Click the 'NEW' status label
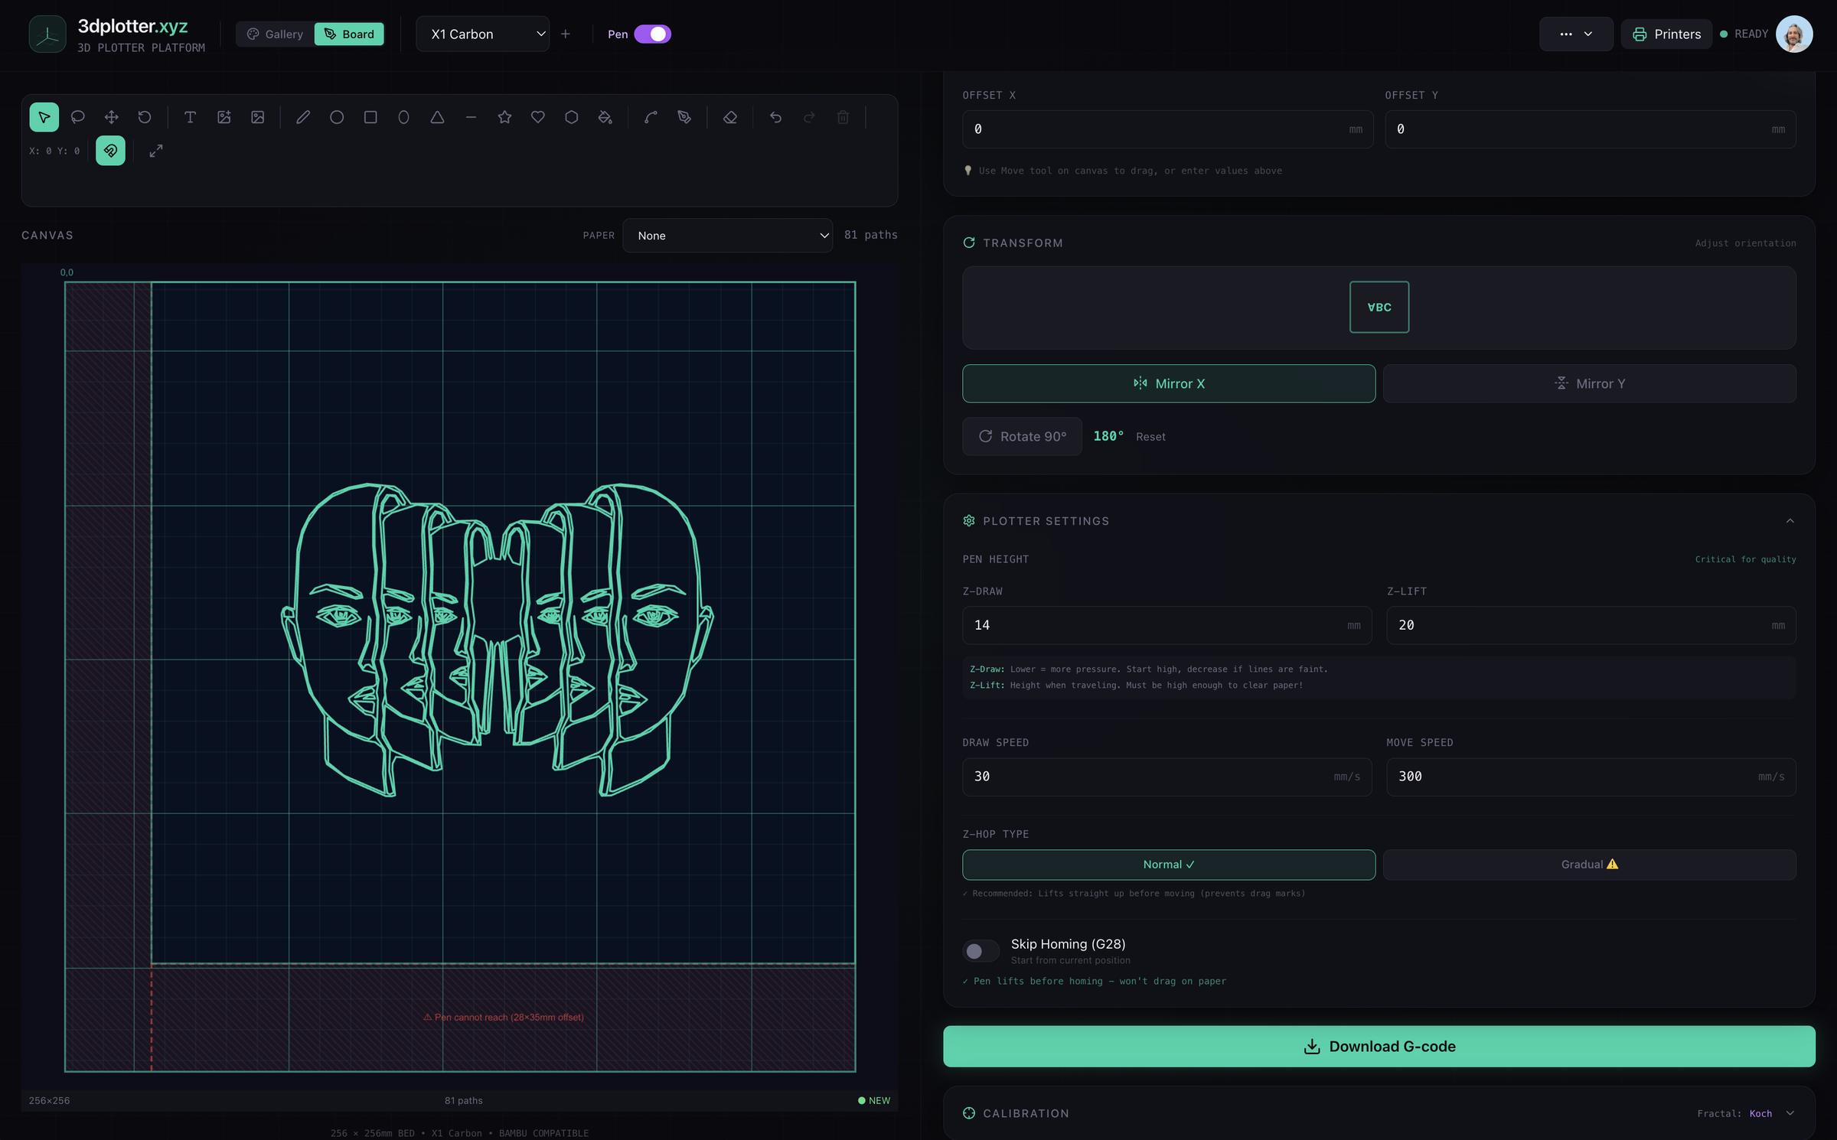 click(x=874, y=1100)
